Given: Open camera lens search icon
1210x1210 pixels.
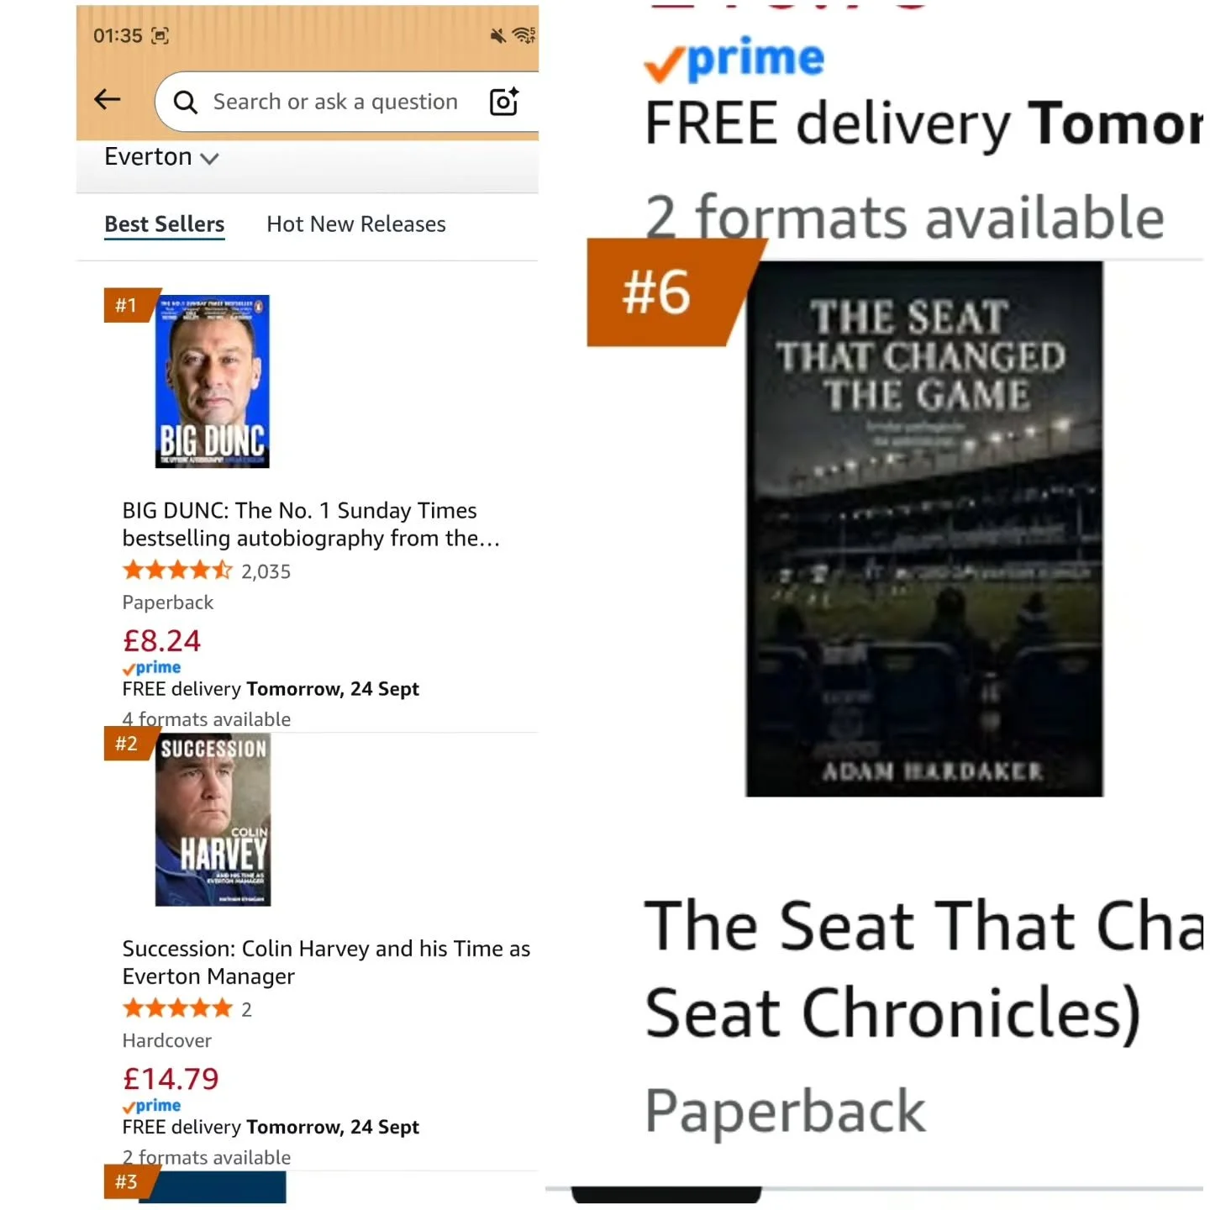Looking at the screenshot, I should click(504, 102).
